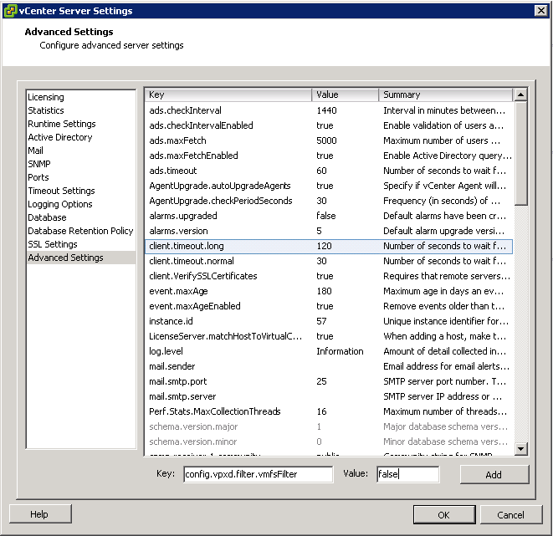
Task: Select the ads.checkInterval row
Action: point(329,110)
